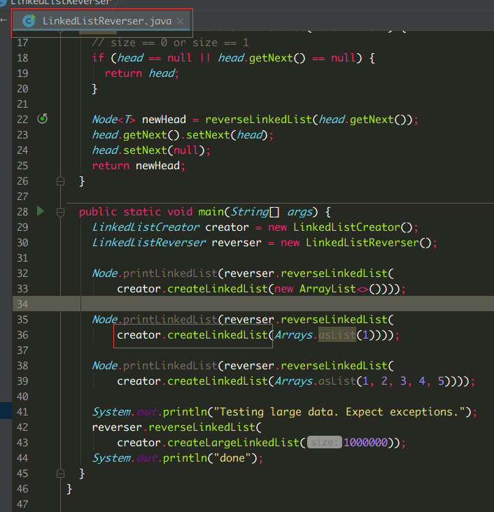This screenshot has height=512, width=494.
Task: Click the Java class icon in the file tab
Action: point(29,21)
